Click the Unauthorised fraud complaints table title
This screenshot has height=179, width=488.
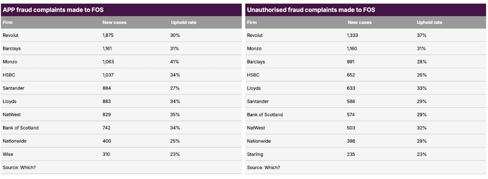point(311,10)
